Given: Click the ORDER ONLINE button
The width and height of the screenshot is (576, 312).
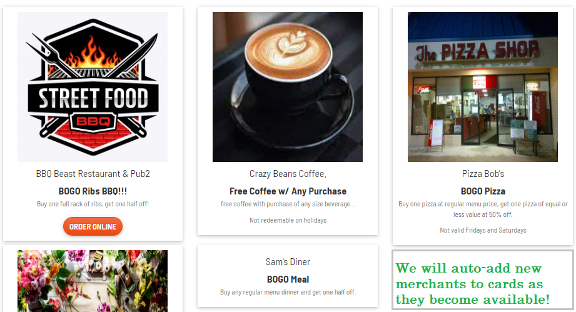Looking at the screenshot, I should (x=93, y=226).
